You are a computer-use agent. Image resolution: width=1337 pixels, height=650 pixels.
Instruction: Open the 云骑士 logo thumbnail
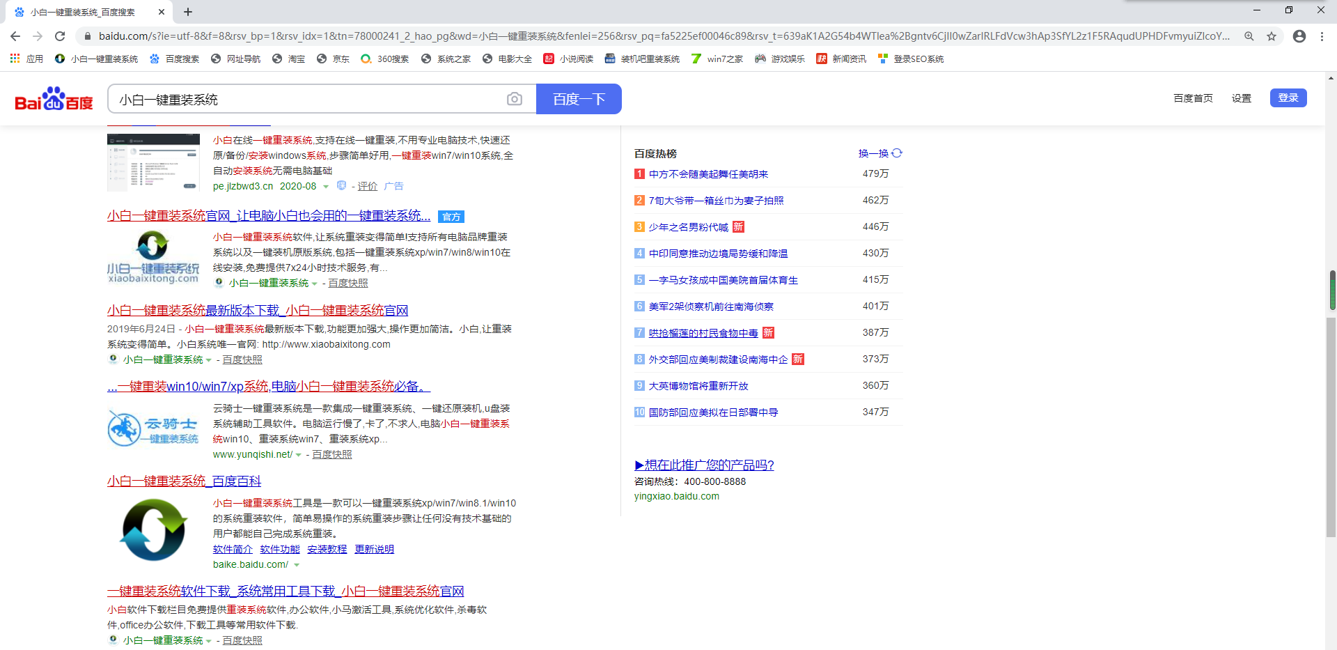click(x=153, y=428)
